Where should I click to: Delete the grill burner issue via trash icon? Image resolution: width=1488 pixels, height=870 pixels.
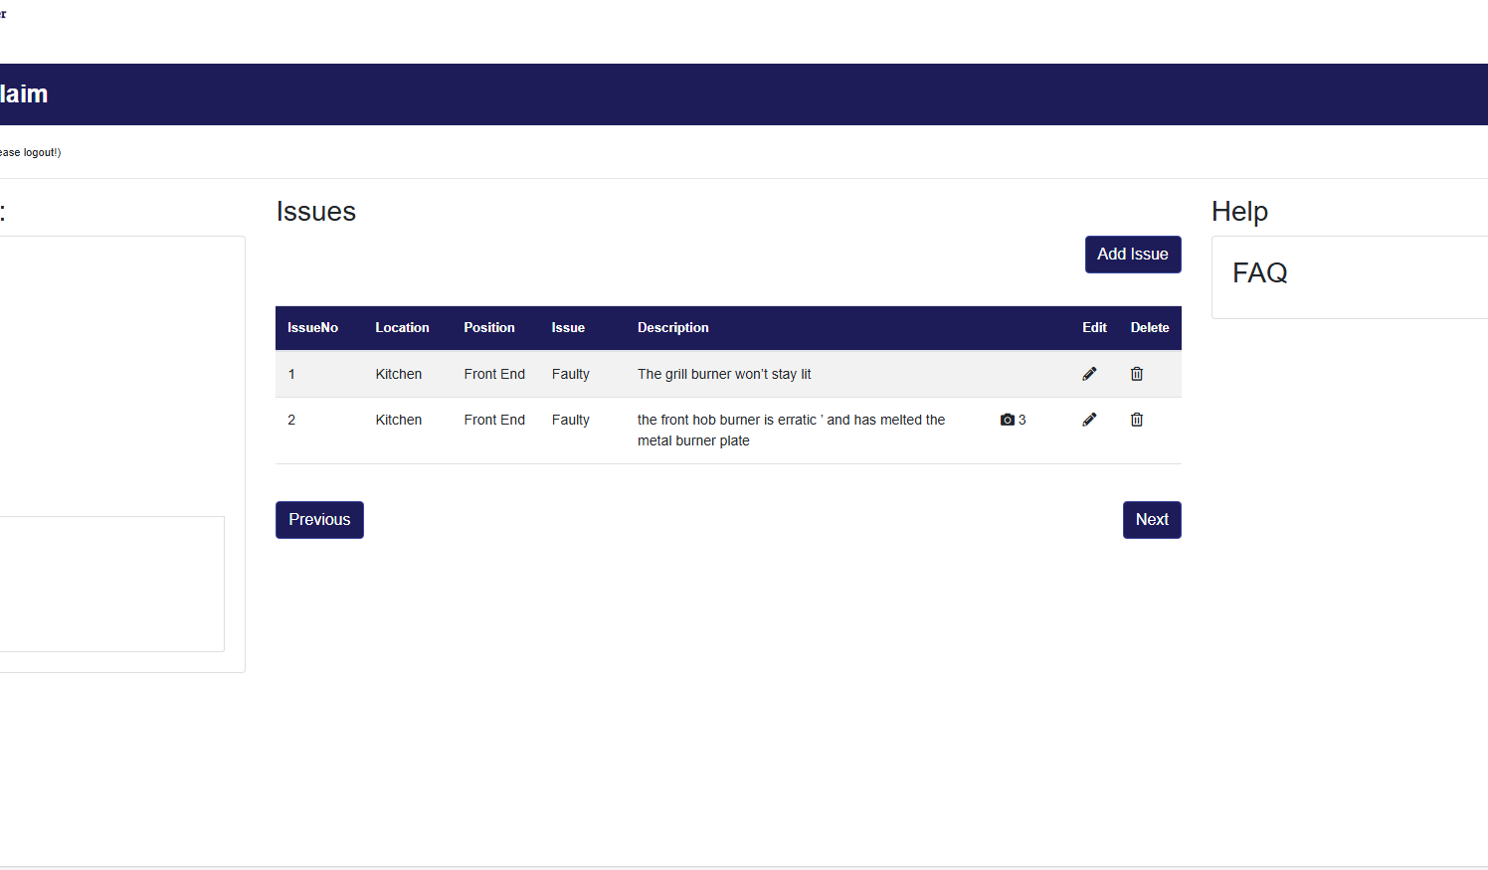1137,374
